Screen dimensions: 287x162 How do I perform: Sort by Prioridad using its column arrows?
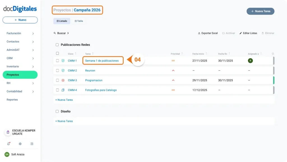click(x=182, y=53)
